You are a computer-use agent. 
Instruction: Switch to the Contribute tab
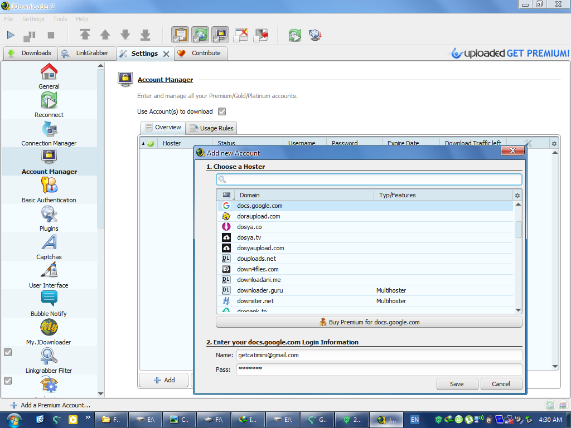tap(200, 53)
